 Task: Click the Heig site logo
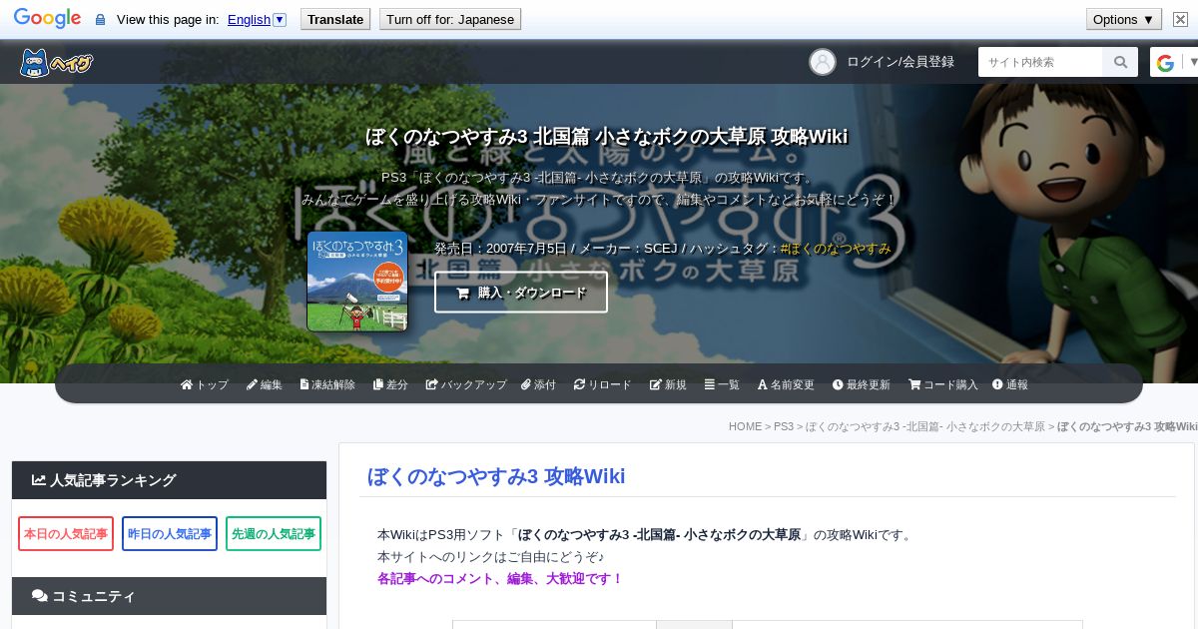click(56, 63)
